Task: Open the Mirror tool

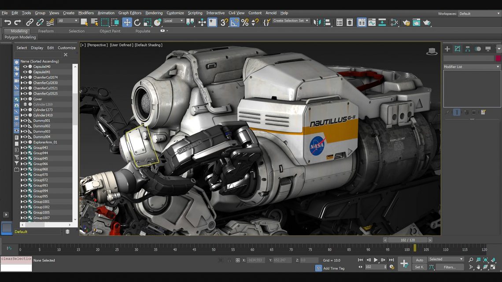Action: click(317, 22)
